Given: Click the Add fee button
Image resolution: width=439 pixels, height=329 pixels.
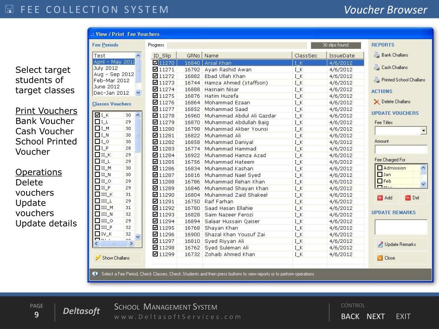Looking at the screenshot, I should [x=388, y=198].
